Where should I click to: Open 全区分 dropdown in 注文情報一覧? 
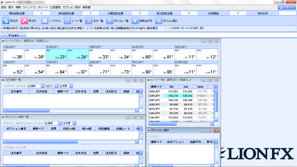[52, 86]
